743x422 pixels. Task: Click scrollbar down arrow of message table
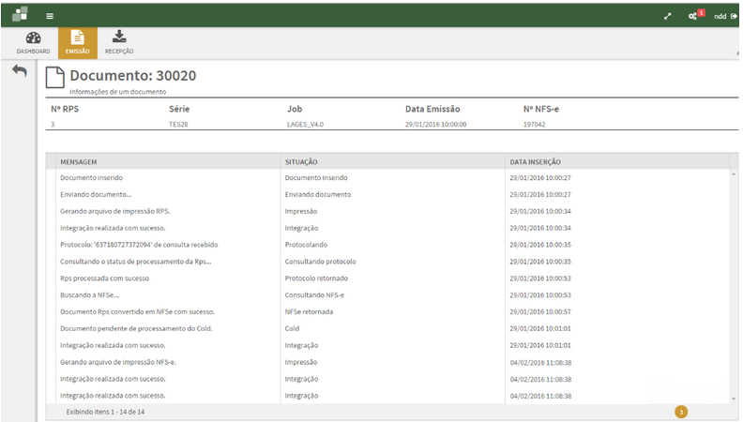734,399
